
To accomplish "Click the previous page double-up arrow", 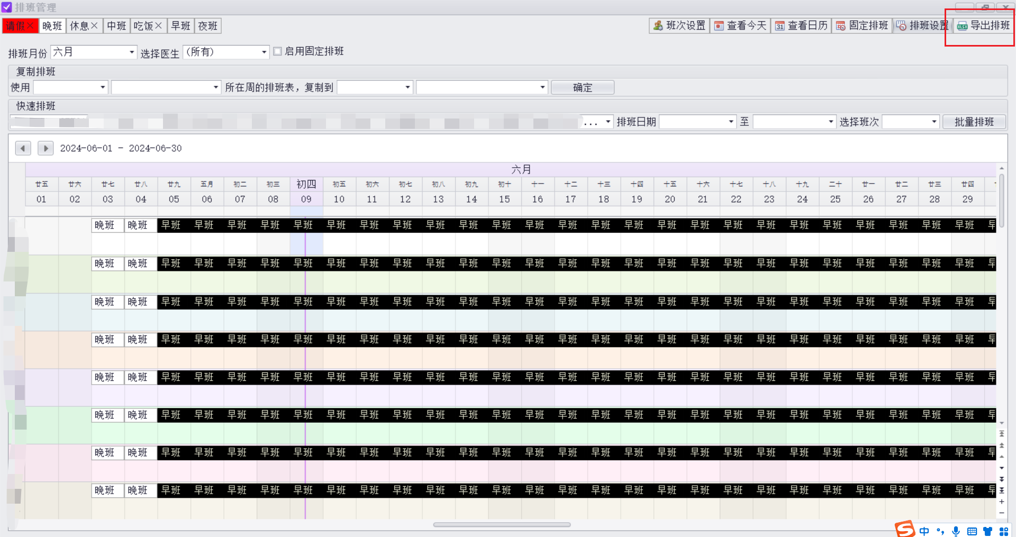I will tap(1001, 445).
